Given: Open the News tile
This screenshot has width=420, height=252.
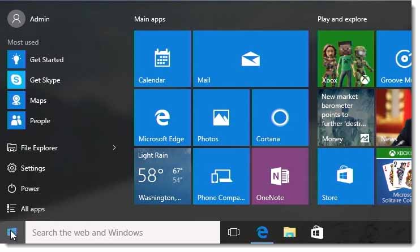Looking at the screenshot, I should [x=394, y=118].
